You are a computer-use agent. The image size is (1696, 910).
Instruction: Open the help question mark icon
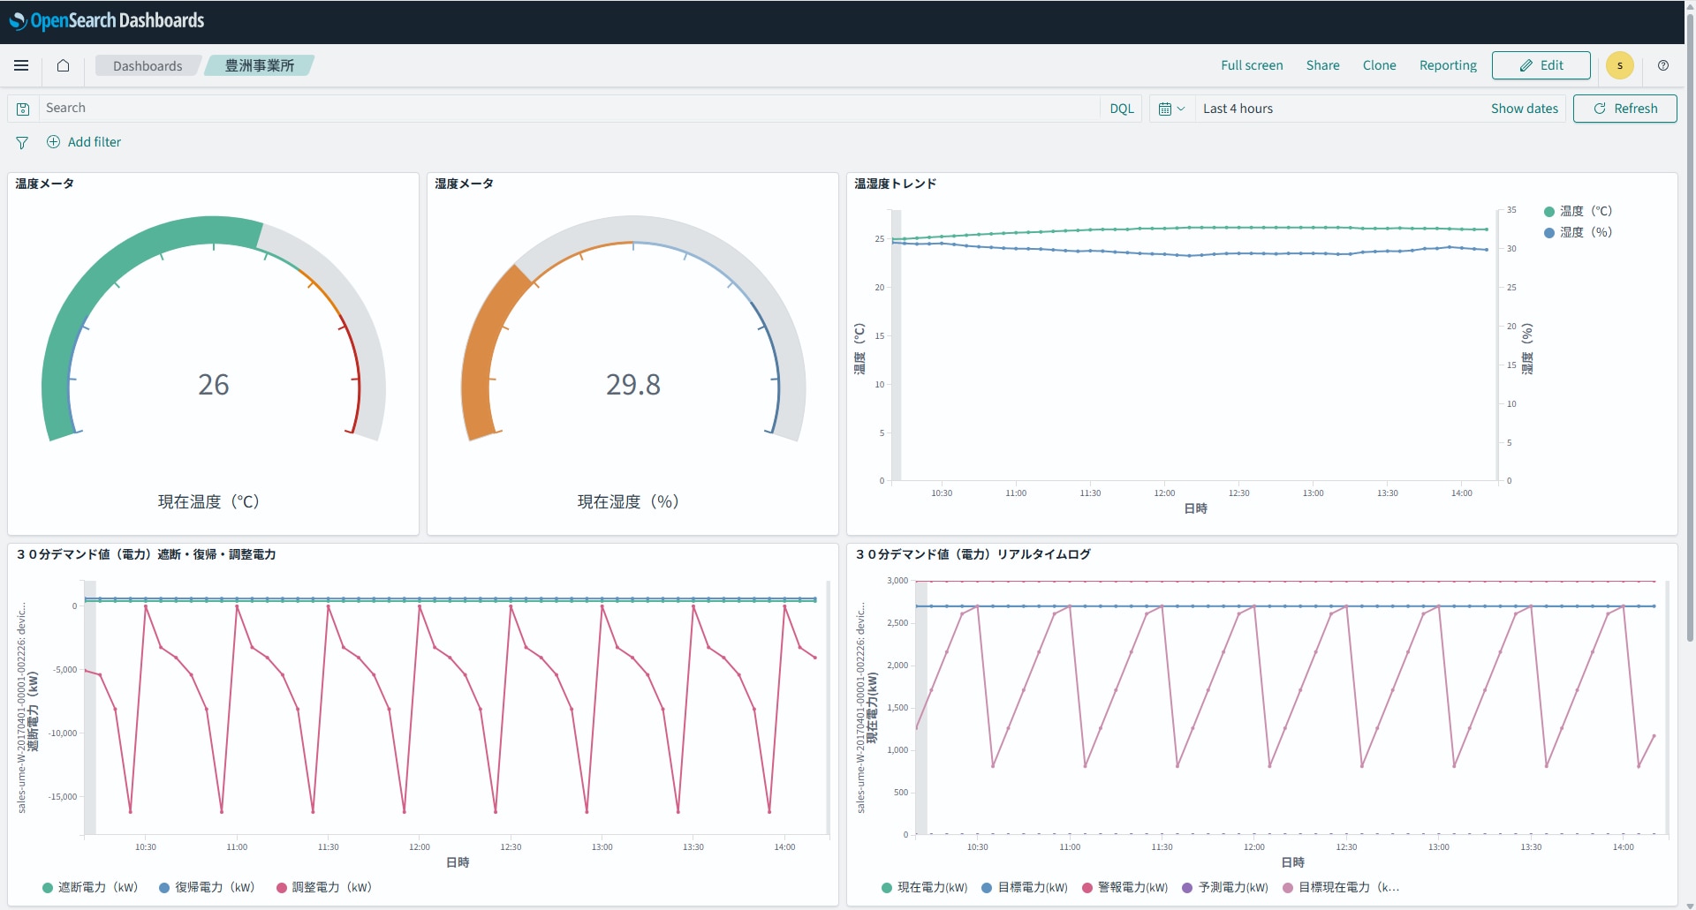click(x=1663, y=65)
